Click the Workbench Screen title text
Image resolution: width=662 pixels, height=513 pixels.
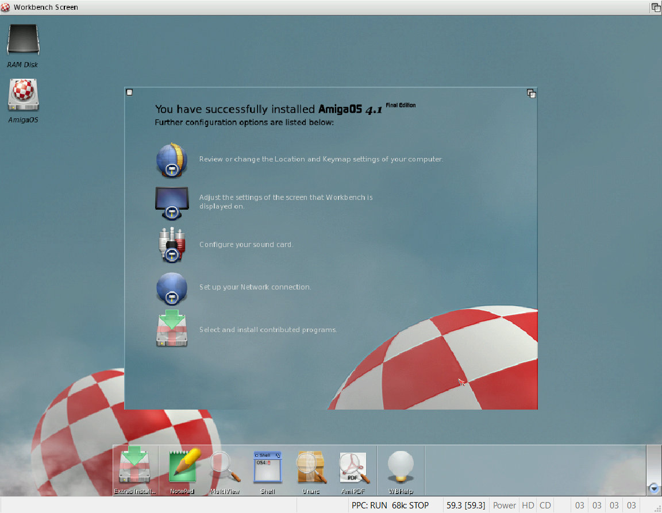click(x=45, y=7)
